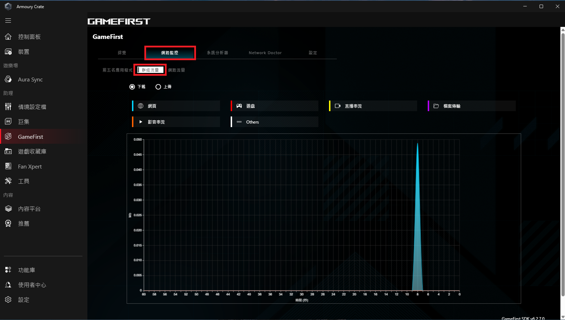Image resolution: width=565 pixels, height=320 pixels.
Task: Open the 遊戲收藏庫 library icon
Action: point(8,151)
